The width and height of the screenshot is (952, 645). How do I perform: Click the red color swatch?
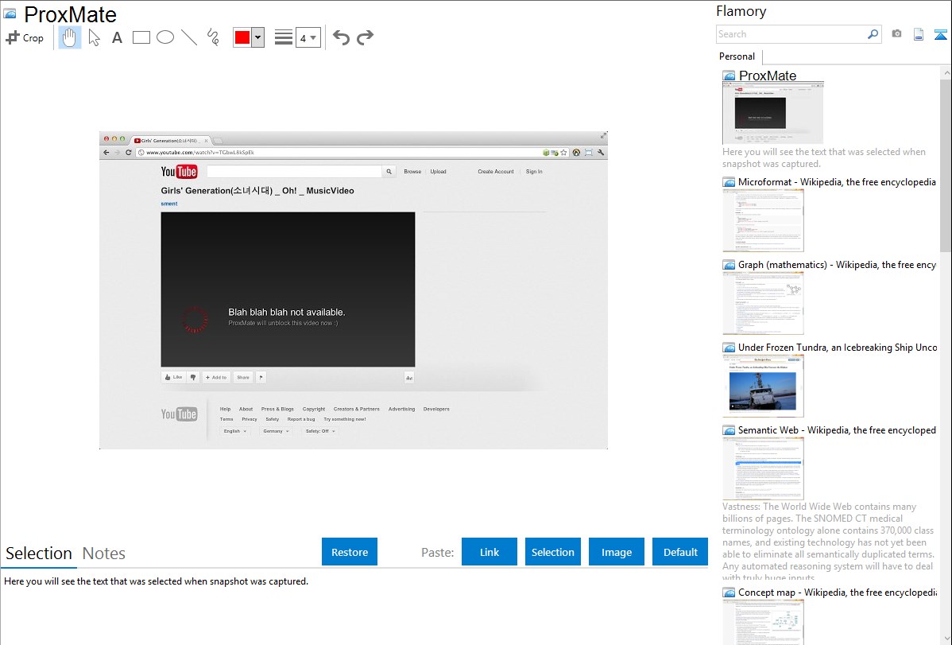(242, 37)
